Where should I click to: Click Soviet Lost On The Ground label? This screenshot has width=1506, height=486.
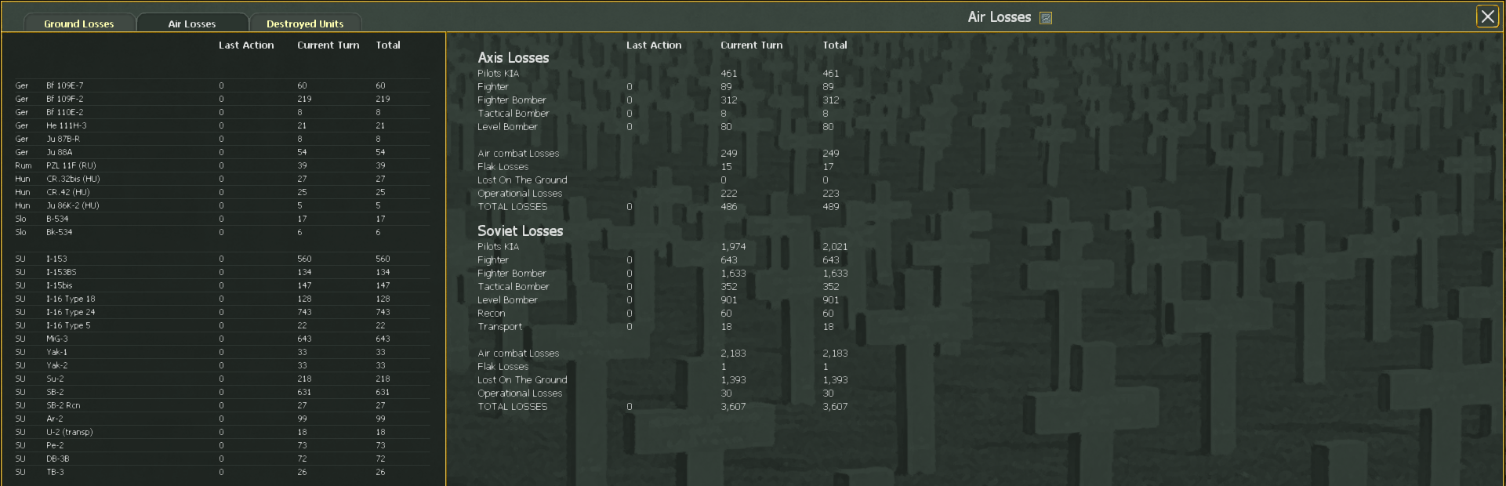pos(522,380)
